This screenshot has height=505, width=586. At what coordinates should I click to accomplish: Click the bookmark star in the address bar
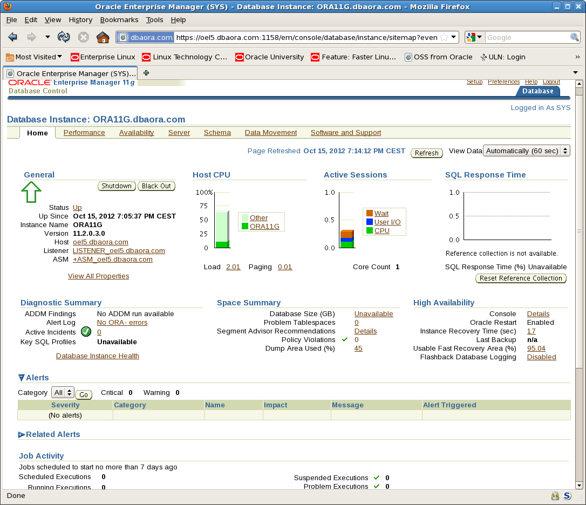point(444,37)
